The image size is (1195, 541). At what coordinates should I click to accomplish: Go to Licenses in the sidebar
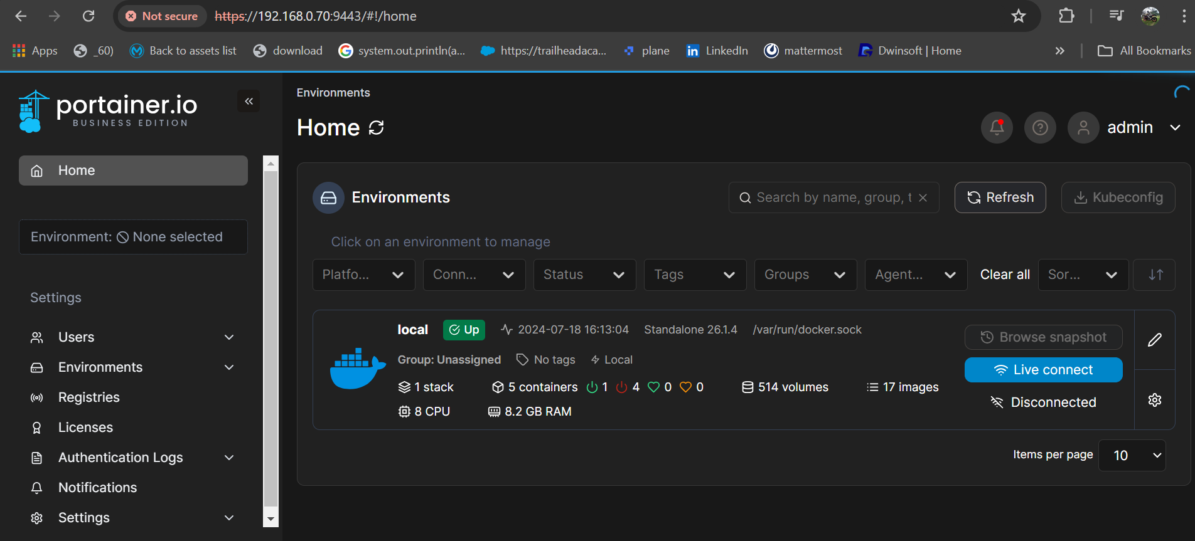tap(85, 428)
